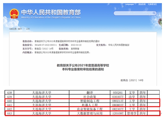This screenshot has height=120, width=165.
Task: Click the chevron arrow beside Languages
Action: pos(136,4)
